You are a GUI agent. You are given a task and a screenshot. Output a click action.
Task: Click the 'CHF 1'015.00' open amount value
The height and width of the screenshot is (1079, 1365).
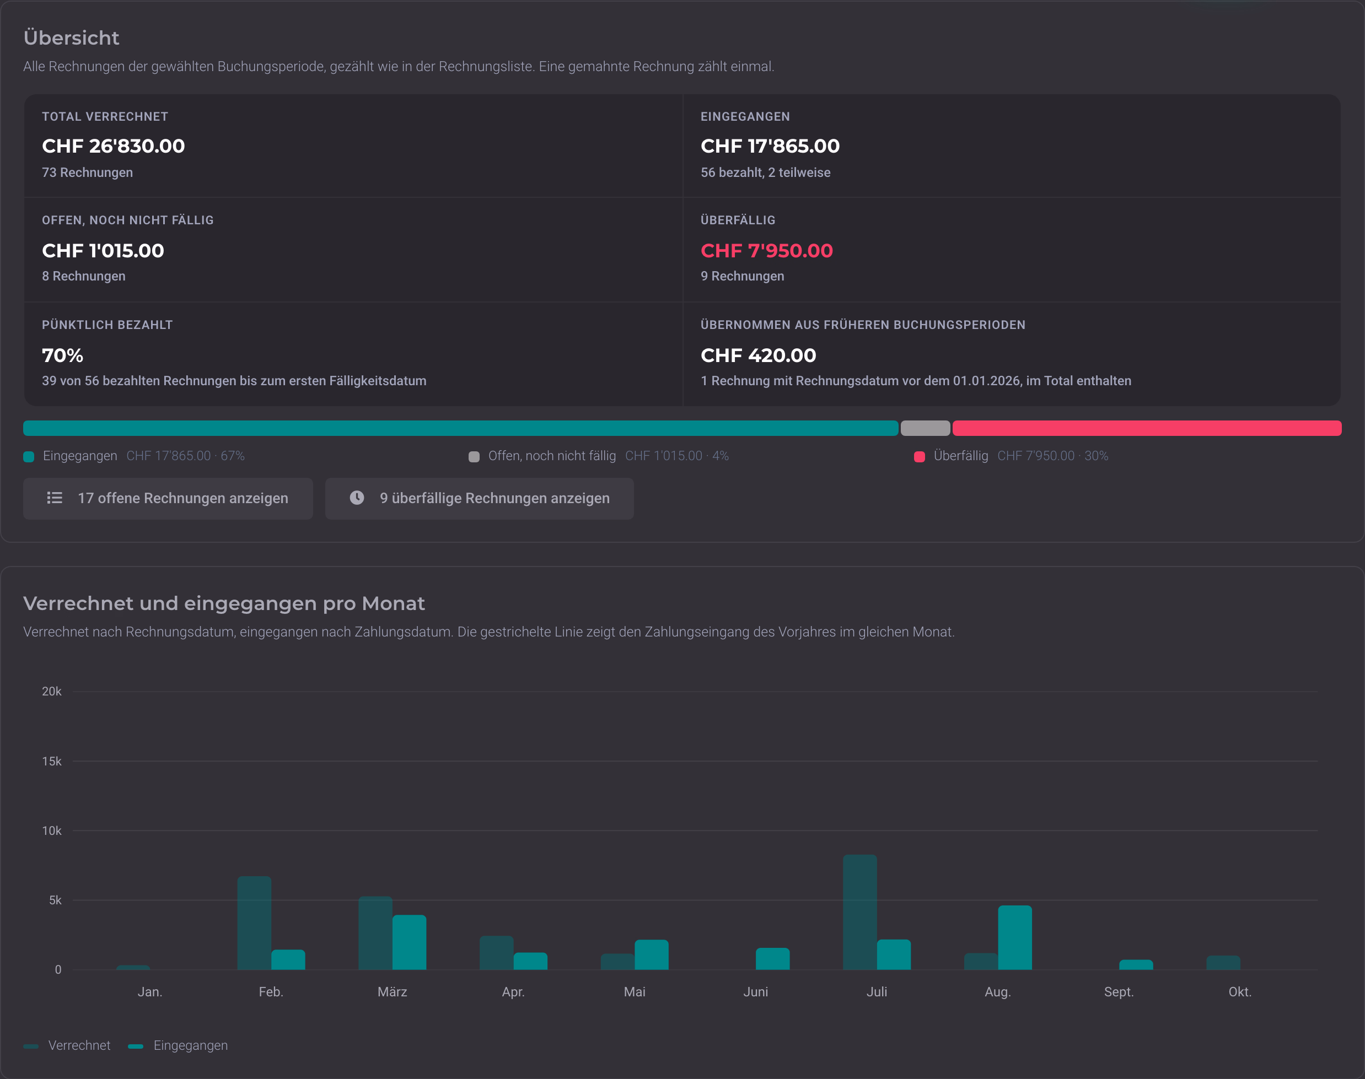[x=103, y=251]
